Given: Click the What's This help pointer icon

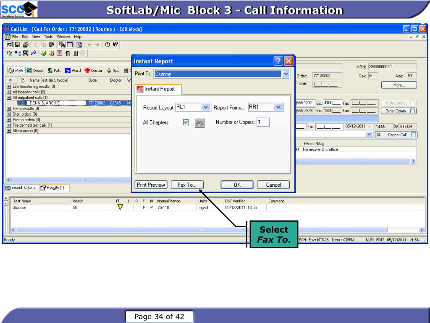Looking at the screenshot, I should pyautogui.click(x=115, y=45).
